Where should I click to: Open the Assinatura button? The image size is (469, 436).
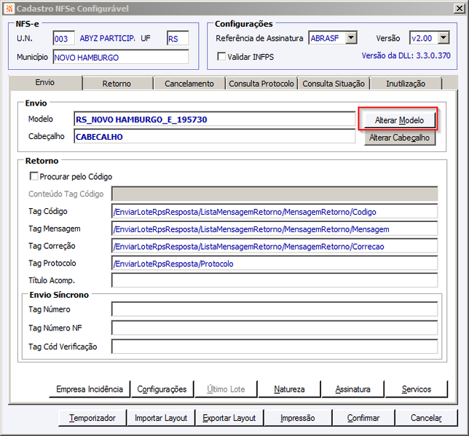352,389
